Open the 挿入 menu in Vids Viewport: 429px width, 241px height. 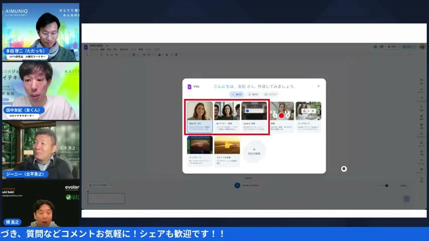point(115,50)
